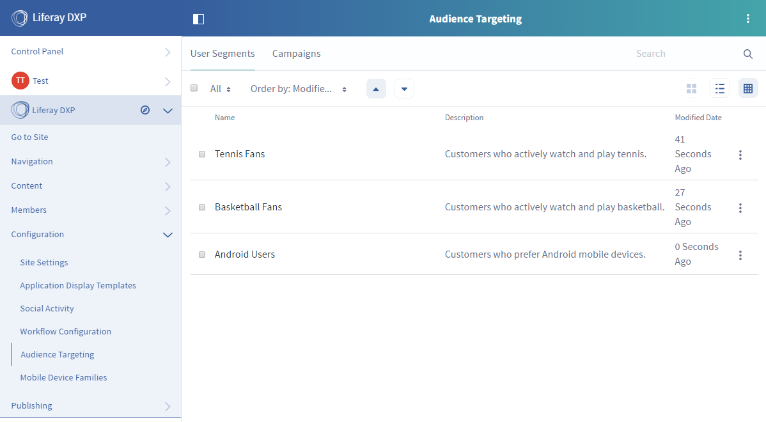766x422 pixels.
Task: Click the '0 Seconds Ago' modified date
Action: point(697,254)
